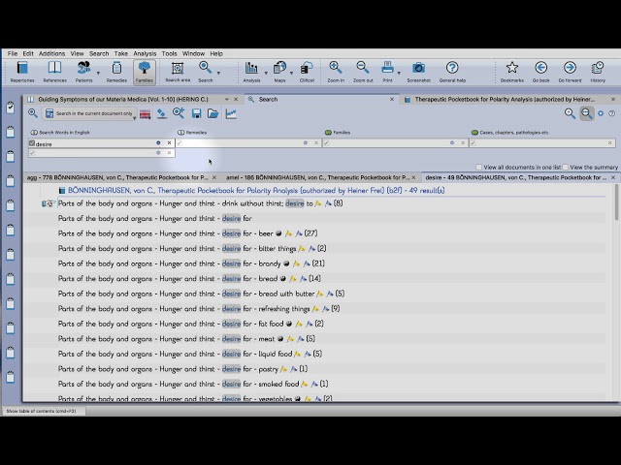Viewport: 621px width, 465px height.
Task: Click the add search magnifier-plus icon
Action: 179,113
